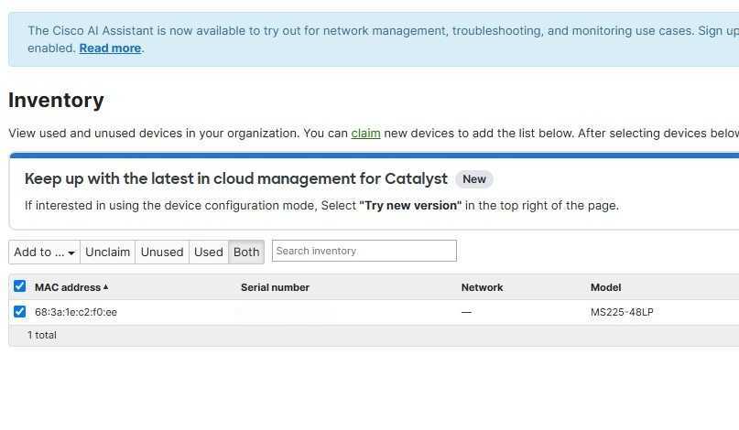Open the Read more link in banner
Image resolution: width=739 pixels, height=430 pixels.
pyautogui.click(x=110, y=48)
